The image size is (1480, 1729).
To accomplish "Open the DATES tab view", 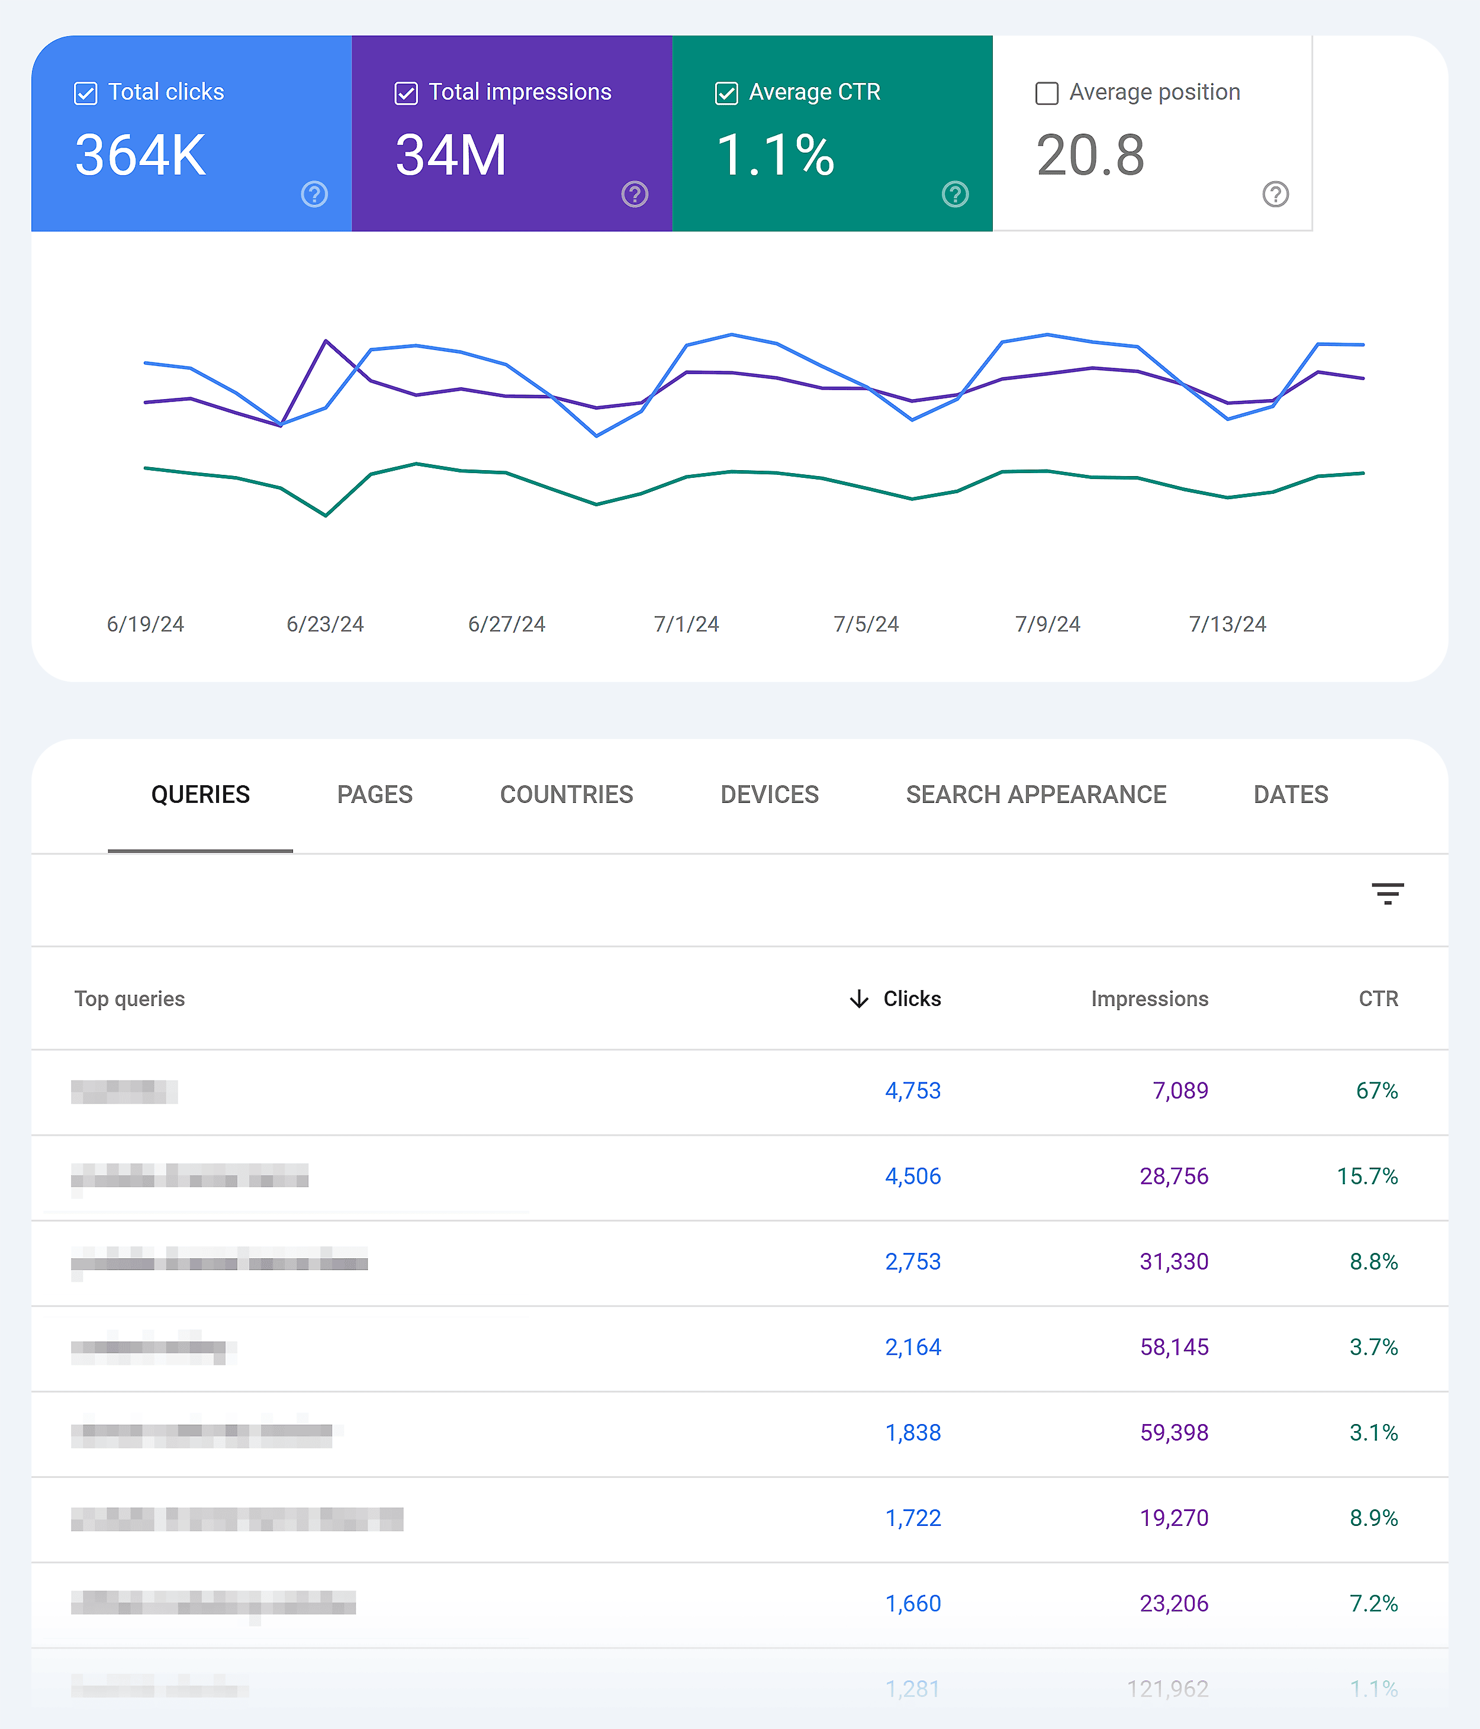I will (1289, 793).
